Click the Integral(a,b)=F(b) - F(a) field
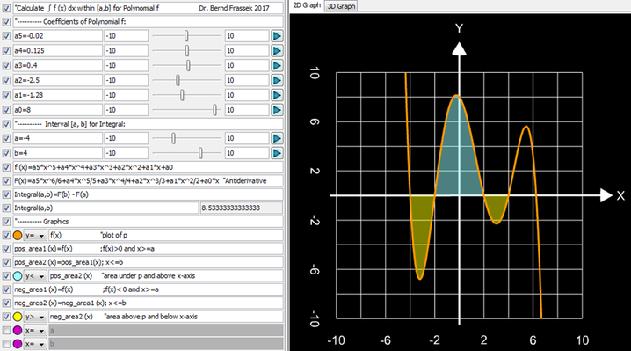This screenshot has width=631, height=351. 148,194
